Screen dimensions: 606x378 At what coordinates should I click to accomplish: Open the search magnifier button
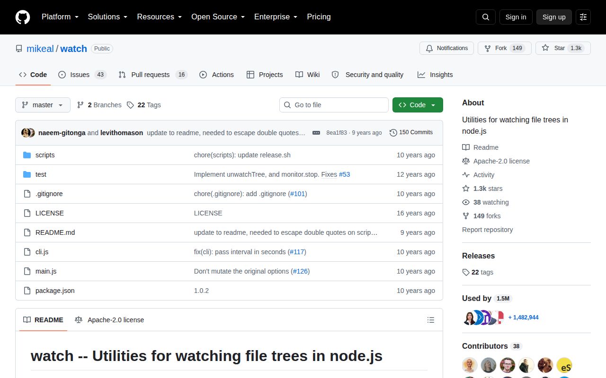(486, 17)
